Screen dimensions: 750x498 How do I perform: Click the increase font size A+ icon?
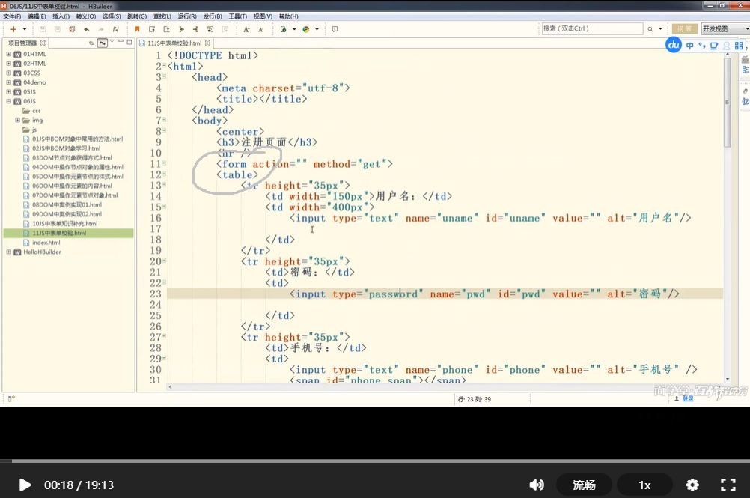pyautogui.click(x=246, y=29)
